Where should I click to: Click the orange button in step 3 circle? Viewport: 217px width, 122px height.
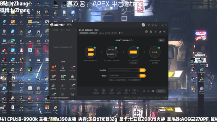pyautogui.click(x=133, y=52)
